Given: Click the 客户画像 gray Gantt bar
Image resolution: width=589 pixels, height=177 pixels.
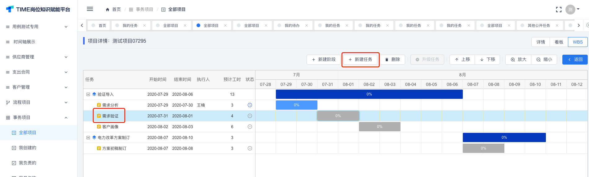Looking at the screenshot, I should click(380, 127).
